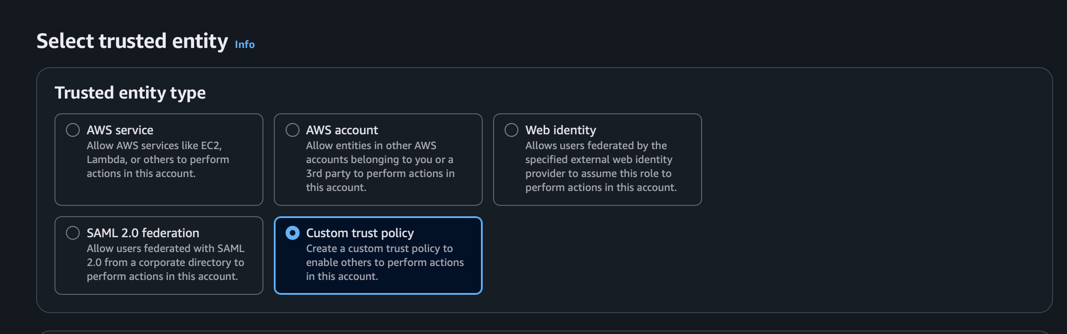1067x334 pixels.
Task: Click the Custom trust policy description text
Action: pos(385,262)
